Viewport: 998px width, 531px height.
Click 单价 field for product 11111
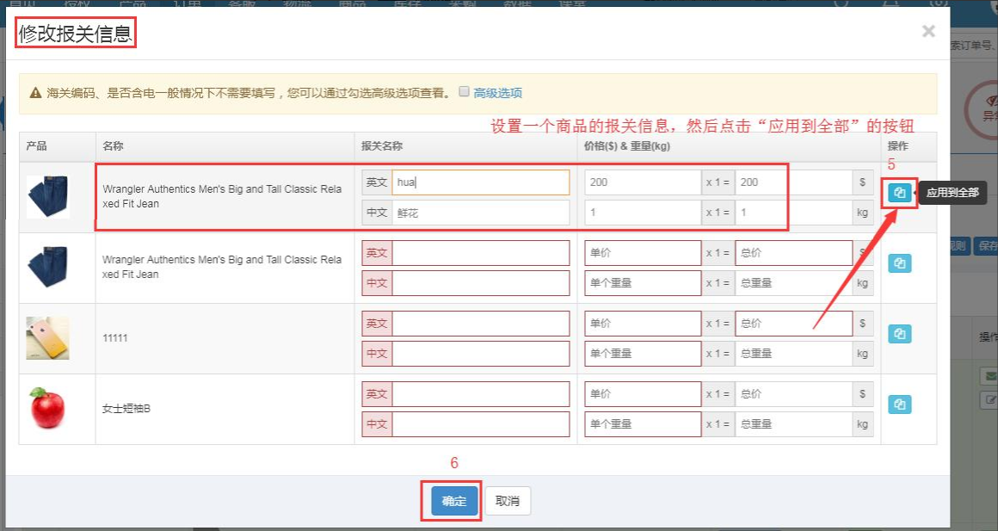642,324
